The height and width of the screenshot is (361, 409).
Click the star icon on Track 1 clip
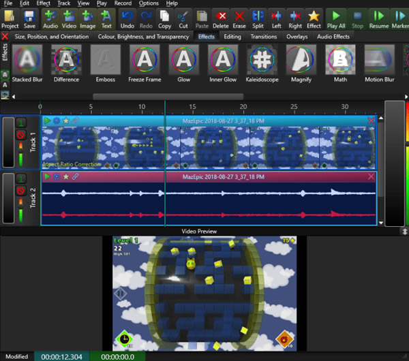coord(65,121)
